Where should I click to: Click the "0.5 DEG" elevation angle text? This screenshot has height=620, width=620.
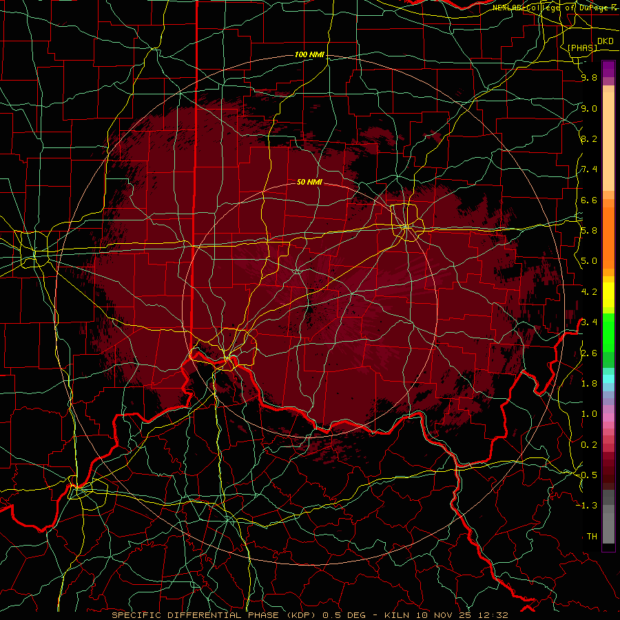pos(343,615)
